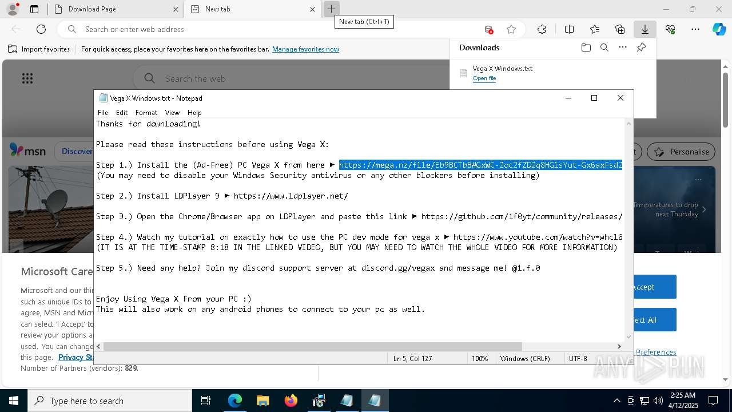Screen dimensions: 732x412
Task: Open Notepad Format menu
Action: point(146,113)
